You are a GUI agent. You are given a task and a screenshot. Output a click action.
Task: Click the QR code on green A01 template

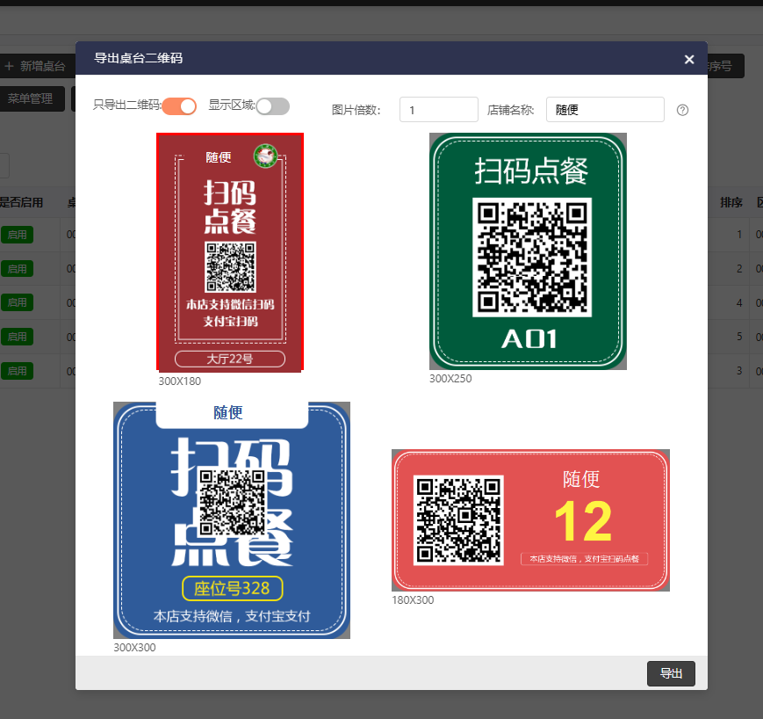point(531,258)
